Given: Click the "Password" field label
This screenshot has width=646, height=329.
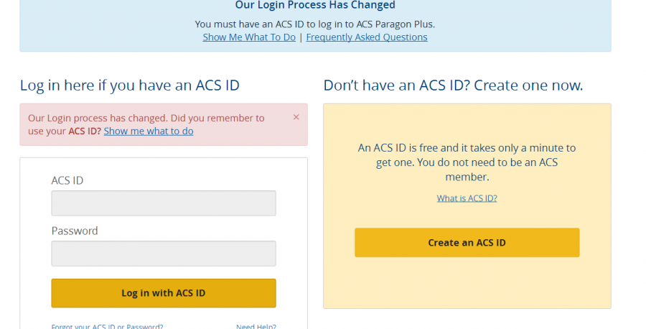Looking at the screenshot, I should point(75,231).
